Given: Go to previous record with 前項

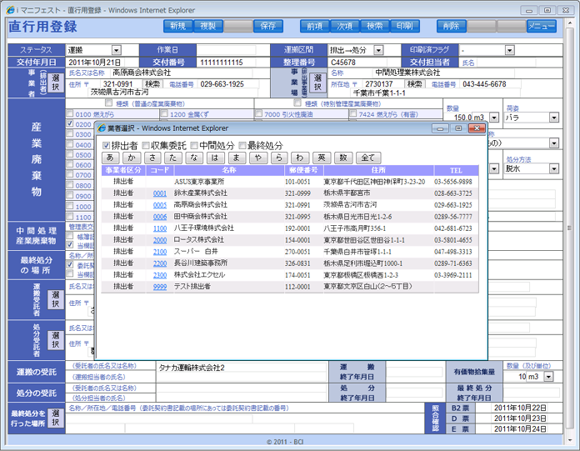Looking at the screenshot, I should click(x=315, y=27).
